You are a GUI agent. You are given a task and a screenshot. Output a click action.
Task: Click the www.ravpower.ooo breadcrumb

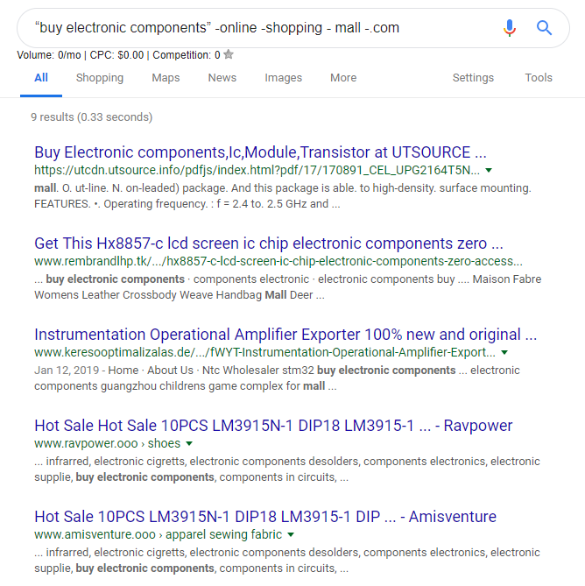point(107,443)
